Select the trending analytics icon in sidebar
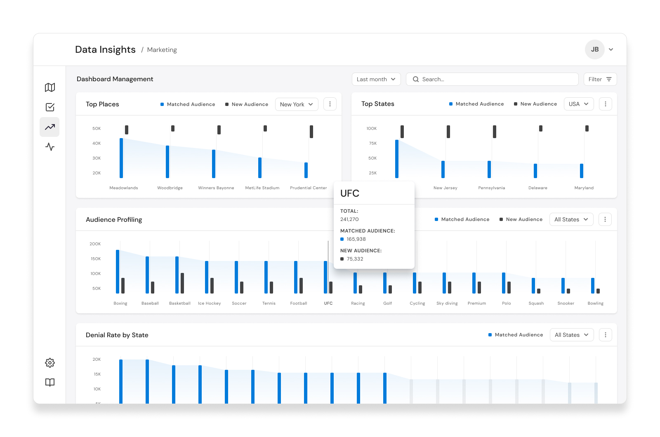Screen dimensions: 660x437 coord(50,127)
